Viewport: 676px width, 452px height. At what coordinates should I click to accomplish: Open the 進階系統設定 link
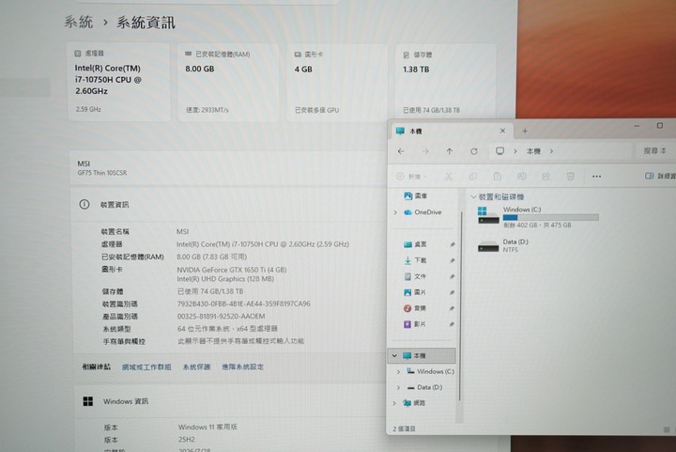[243, 367]
